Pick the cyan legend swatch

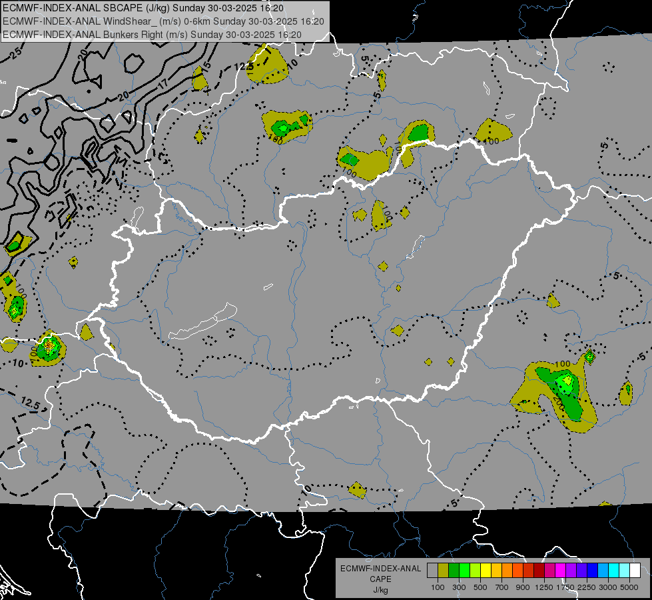click(614, 570)
